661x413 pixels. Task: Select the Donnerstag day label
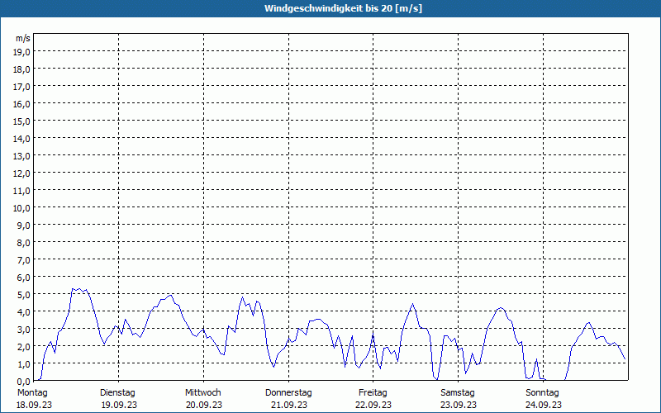(x=288, y=392)
